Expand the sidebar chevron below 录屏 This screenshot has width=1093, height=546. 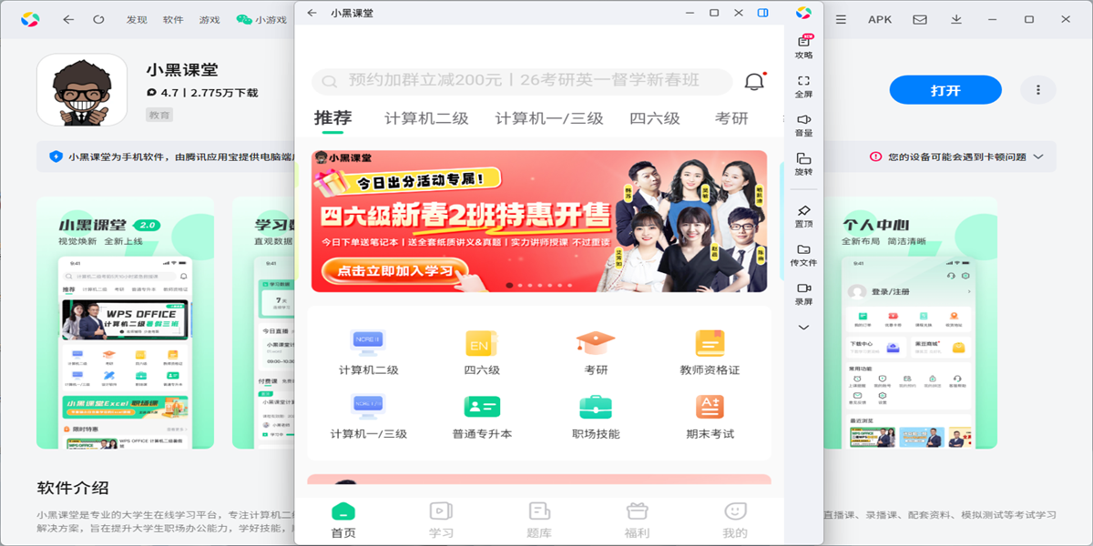pos(803,328)
